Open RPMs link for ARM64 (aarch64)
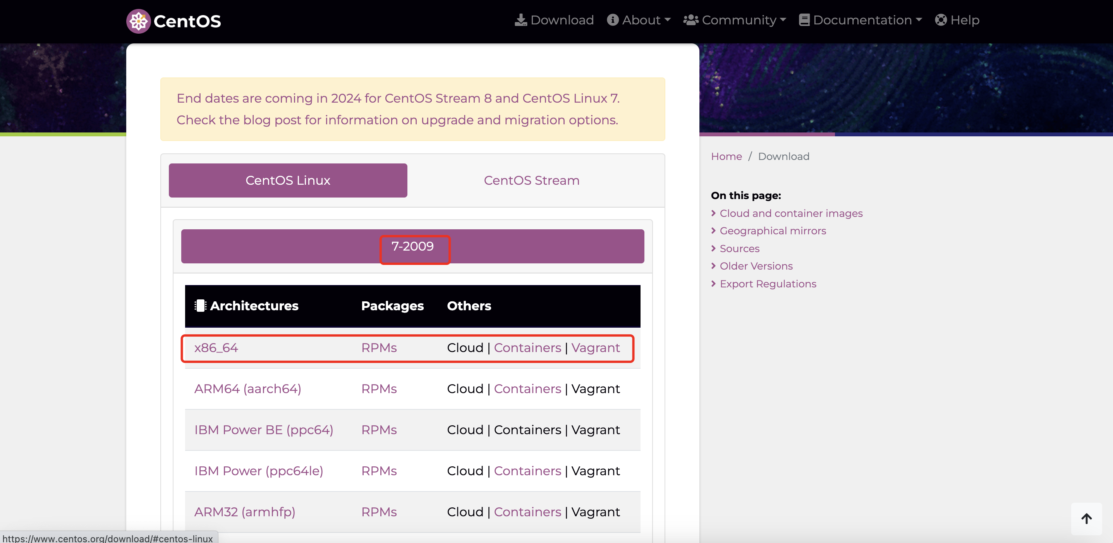This screenshot has width=1113, height=543. click(379, 389)
